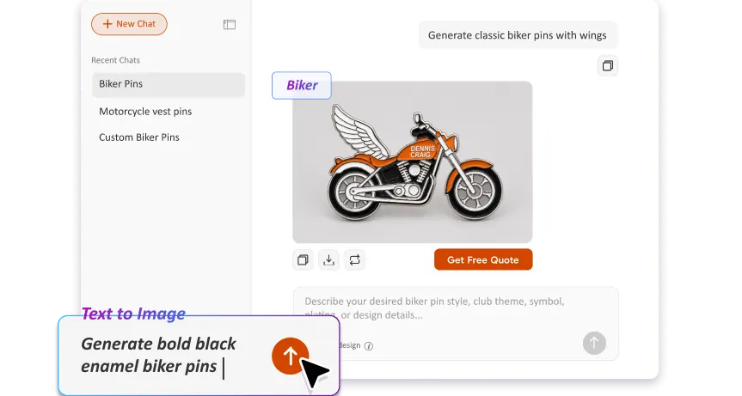Click the Recent Chats heading
Screen dimensions: 742x396
(115, 60)
